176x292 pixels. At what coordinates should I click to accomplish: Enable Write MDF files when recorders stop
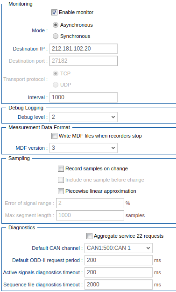pyautogui.click(x=54, y=136)
